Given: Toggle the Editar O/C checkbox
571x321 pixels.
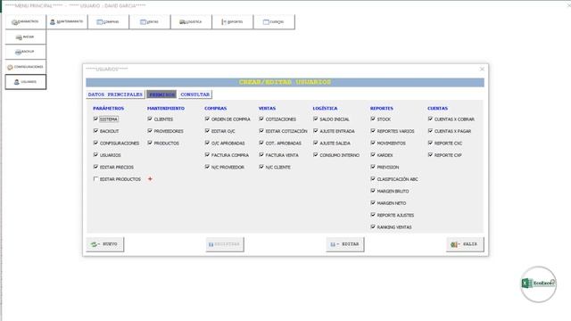Looking at the screenshot, I should [207, 131].
